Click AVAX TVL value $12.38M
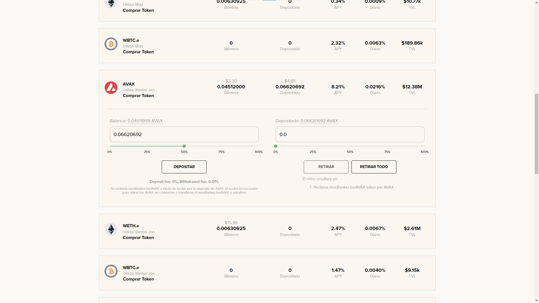539x303 pixels. pos(412,87)
